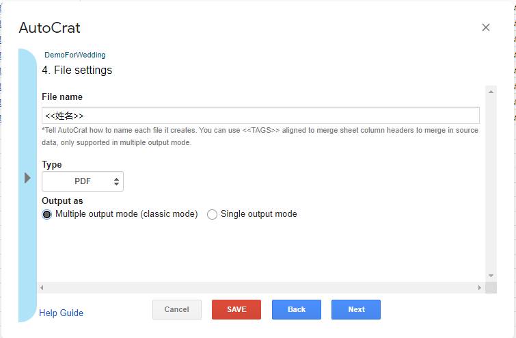Proceed to next step with Next
This screenshot has height=338, width=516.
coord(356,309)
